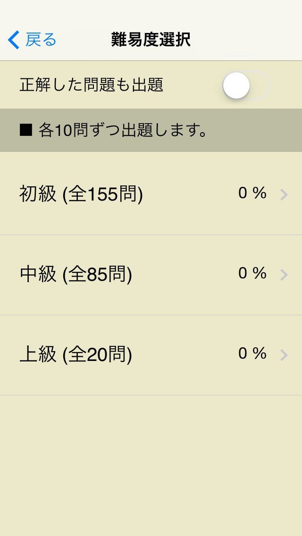Viewport: 302px width, 536px height.
Task: Tap the 正解した問題も出題 label
Action: pyautogui.click(x=91, y=85)
